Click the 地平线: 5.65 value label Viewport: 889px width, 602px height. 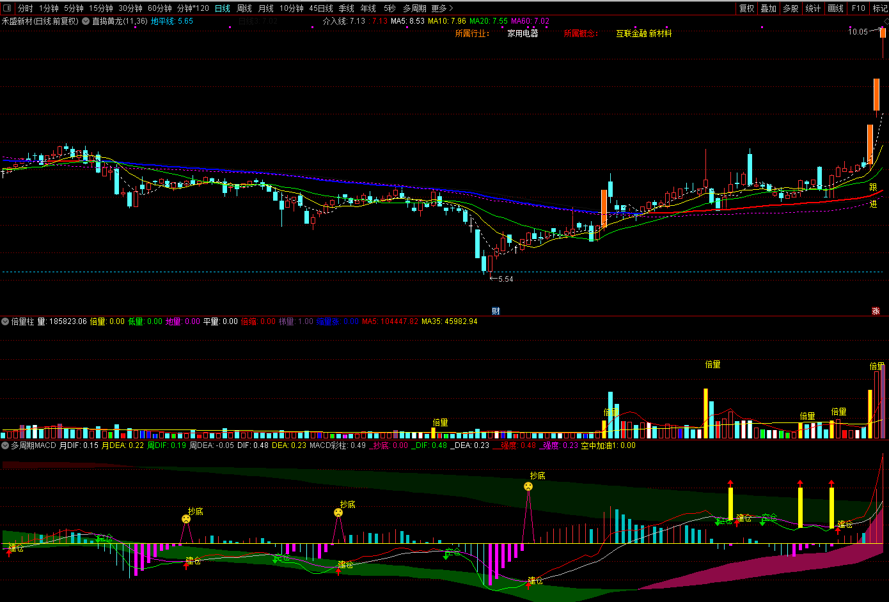click(172, 21)
